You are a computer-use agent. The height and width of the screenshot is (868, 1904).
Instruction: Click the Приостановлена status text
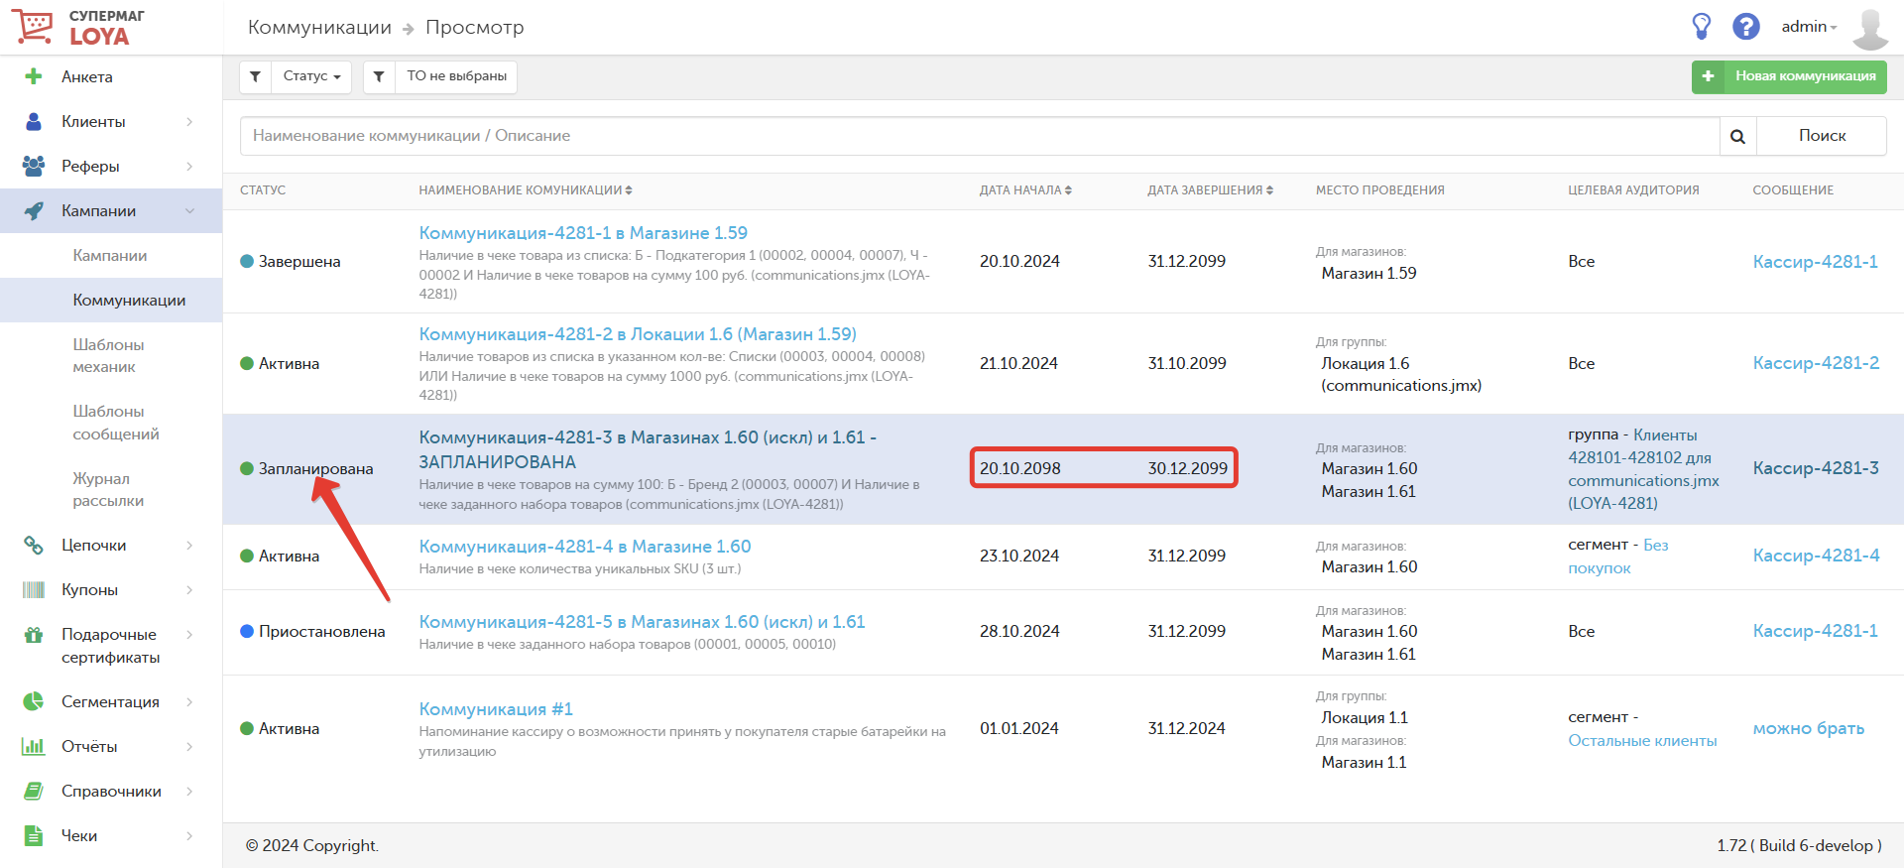(321, 632)
